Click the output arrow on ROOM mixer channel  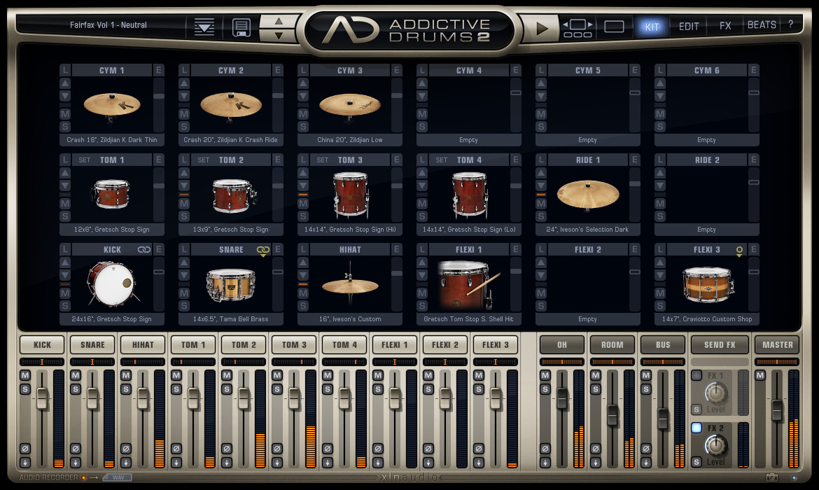(x=596, y=462)
